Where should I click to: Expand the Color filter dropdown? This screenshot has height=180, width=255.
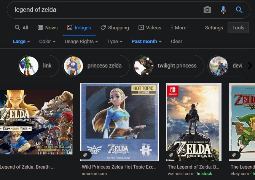47,42
